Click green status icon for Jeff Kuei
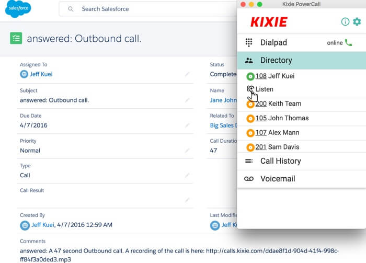This screenshot has width=366, height=263. click(x=250, y=76)
